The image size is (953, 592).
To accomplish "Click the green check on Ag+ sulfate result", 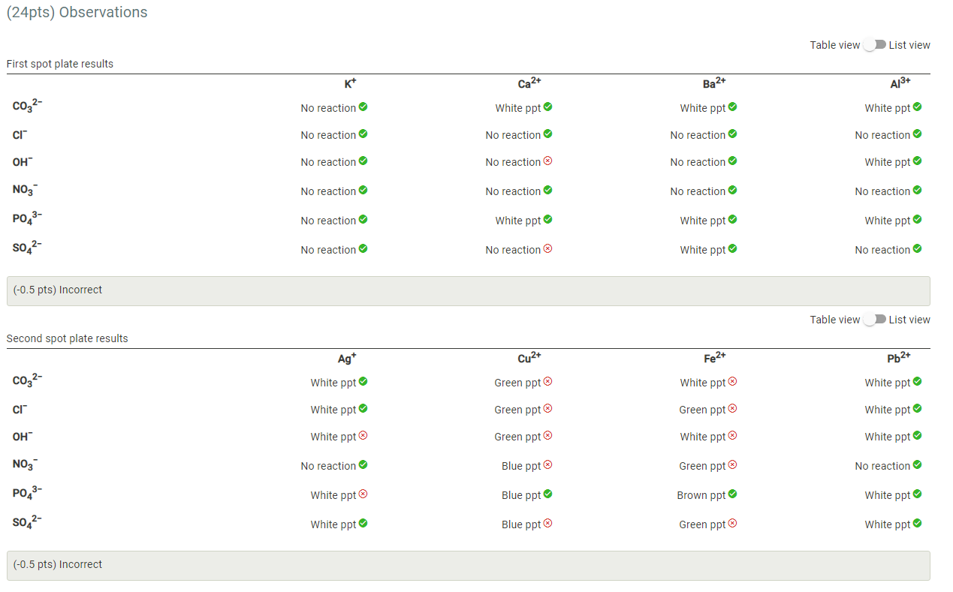I will pyautogui.click(x=363, y=524).
